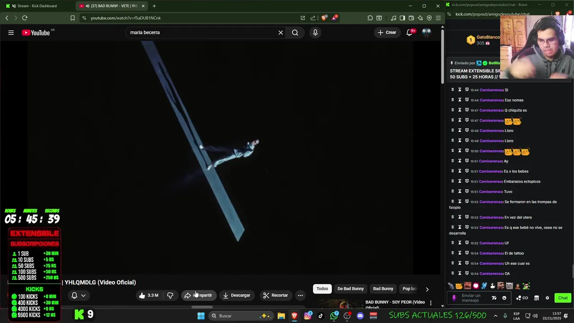This screenshot has width=574, height=323.
Task: Expand the channel notification bell dropdown
Action: click(79, 295)
